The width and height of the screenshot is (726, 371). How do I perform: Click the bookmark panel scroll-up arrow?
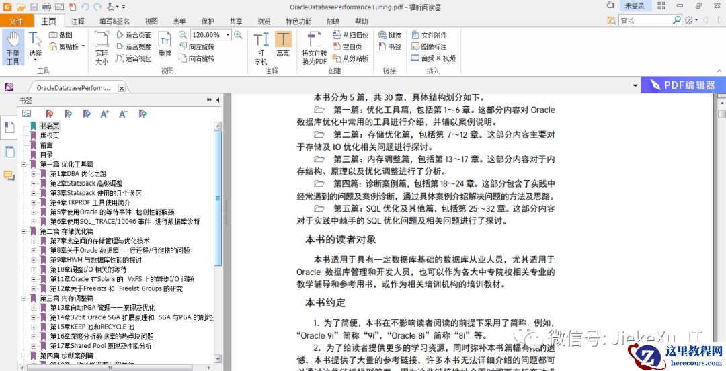coord(218,126)
